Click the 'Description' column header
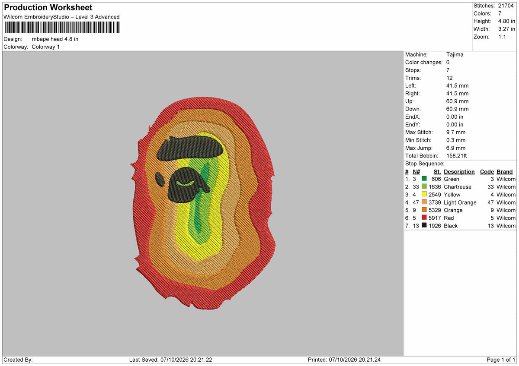Screen dimensions: 519x366 click(459, 171)
